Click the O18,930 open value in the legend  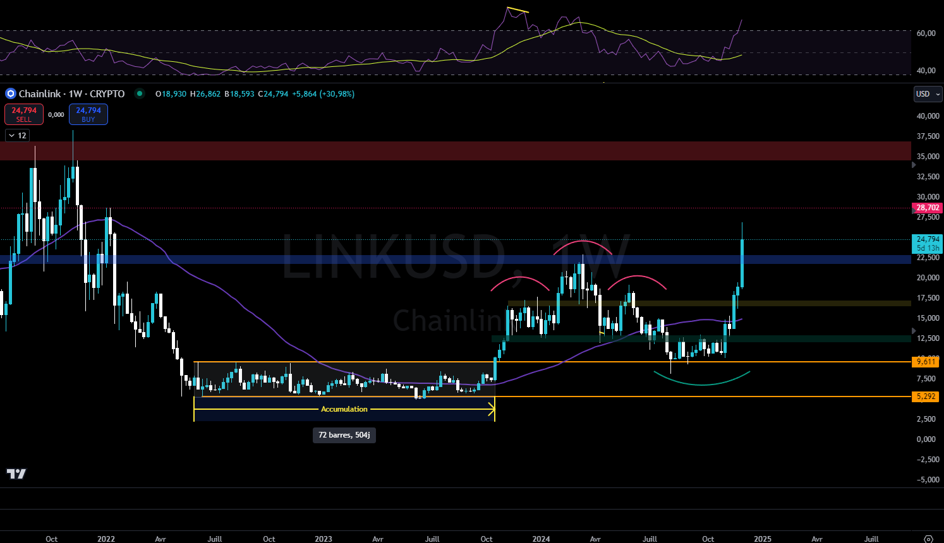coord(170,93)
